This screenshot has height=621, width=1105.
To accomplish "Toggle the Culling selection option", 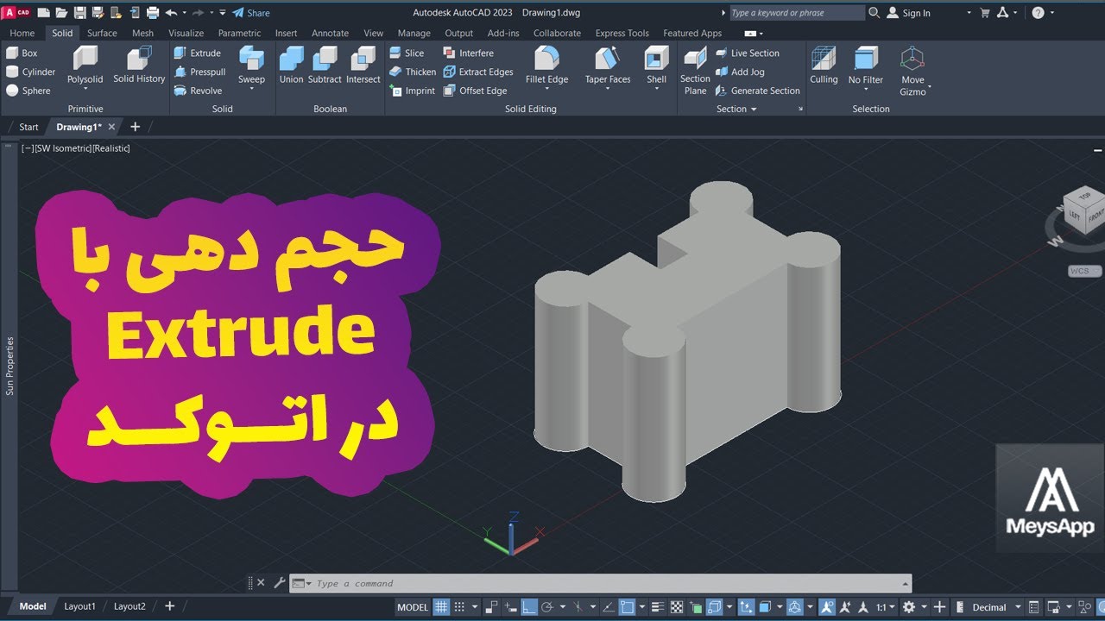I will (x=824, y=66).
